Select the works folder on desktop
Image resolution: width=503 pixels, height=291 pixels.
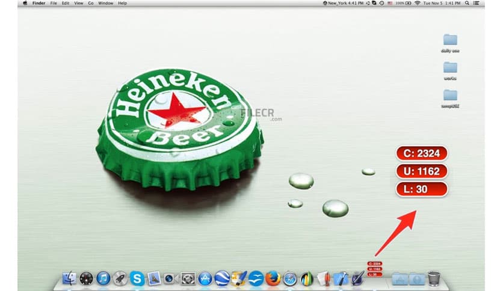[450, 68]
